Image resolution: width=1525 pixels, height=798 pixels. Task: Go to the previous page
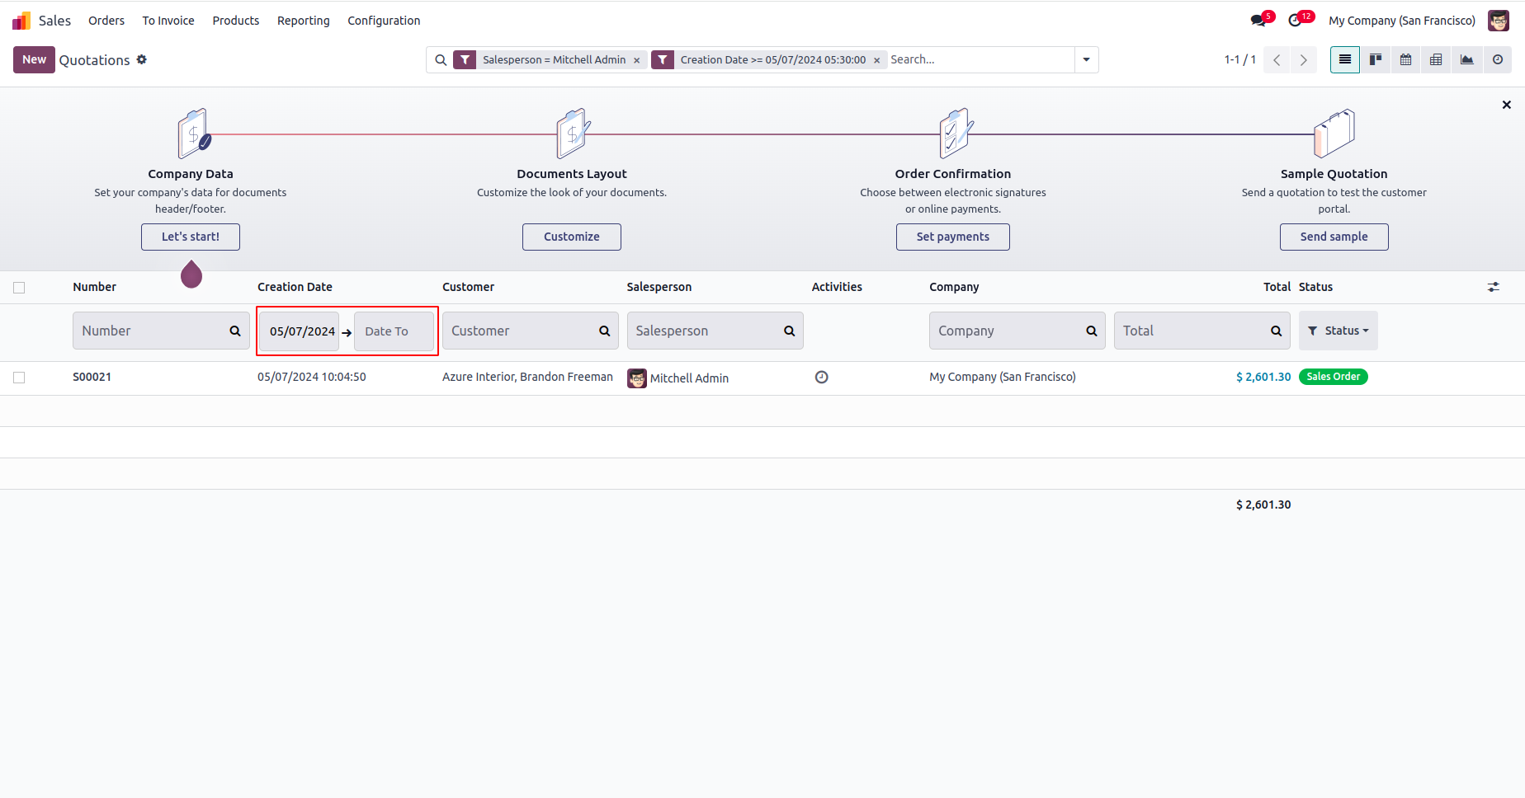click(1277, 60)
